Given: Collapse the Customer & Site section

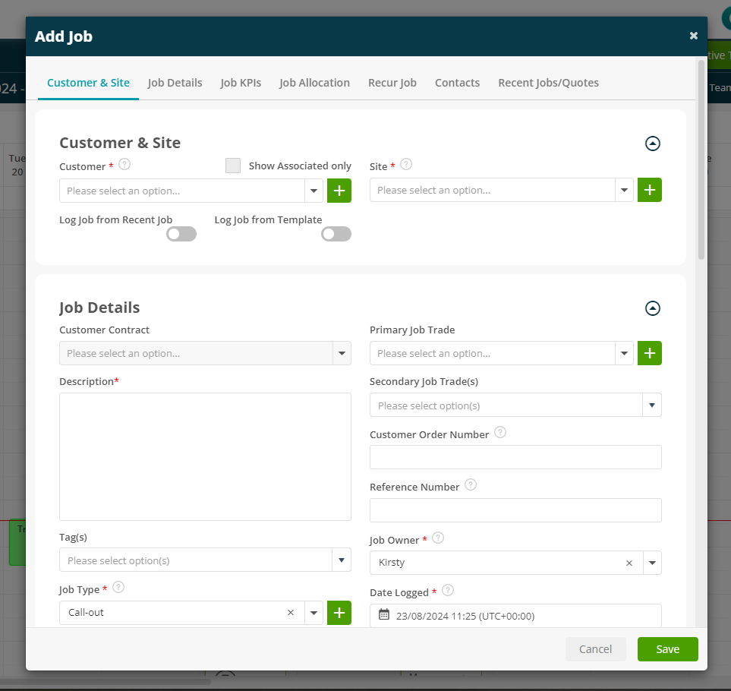Looking at the screenshot, I should (x=653, y=144).
